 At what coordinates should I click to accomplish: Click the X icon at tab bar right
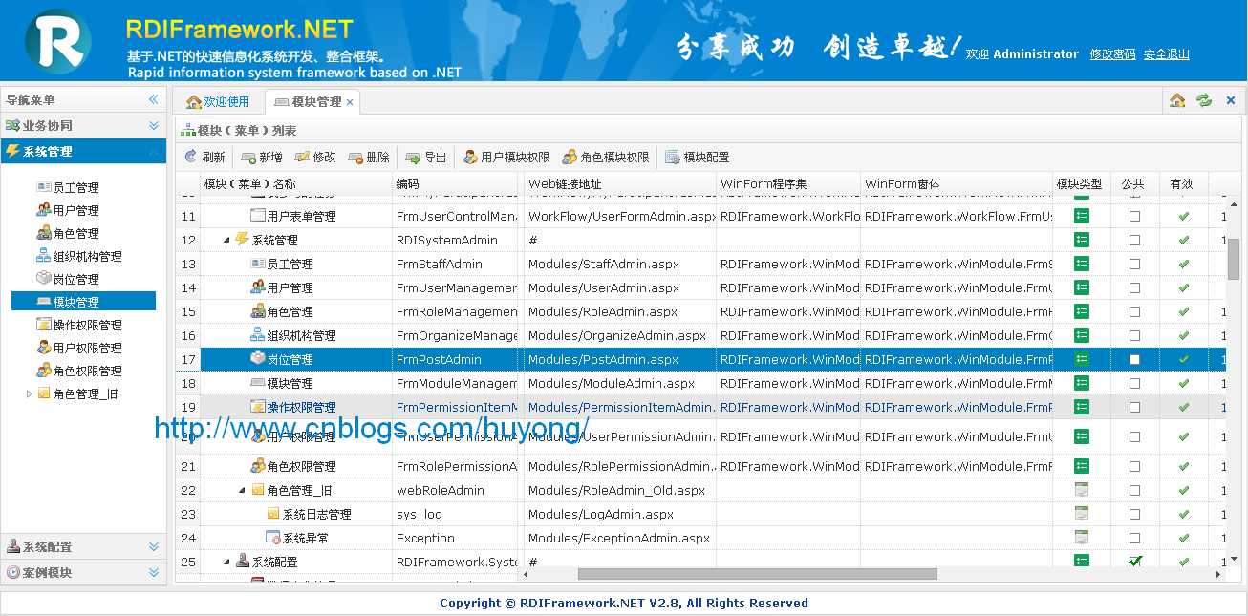click(x=1231, y=100)
